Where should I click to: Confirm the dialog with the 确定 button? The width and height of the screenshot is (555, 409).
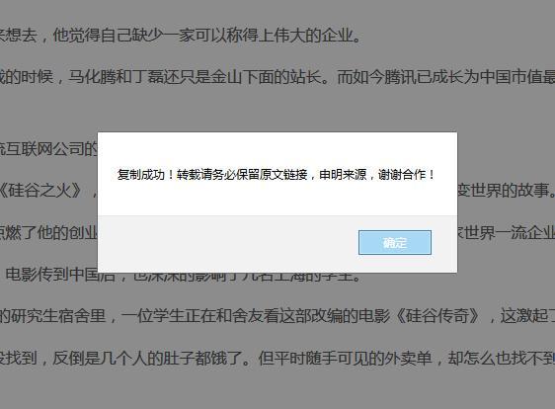click(x=395, y=243)
